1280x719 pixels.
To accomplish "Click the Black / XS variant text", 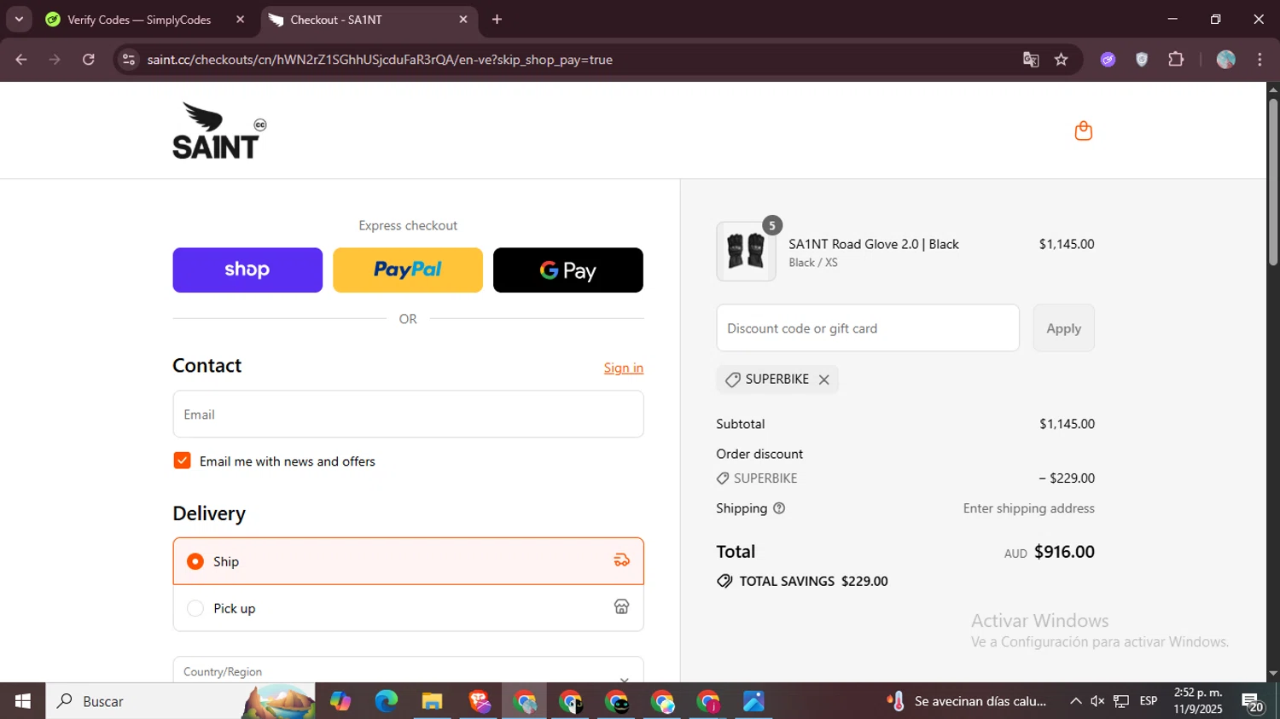I will [x=813, y=263].
